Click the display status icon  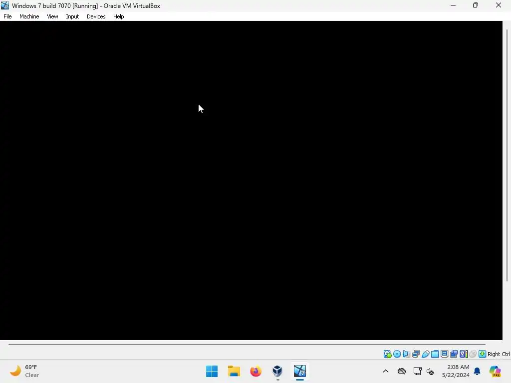pos(444,354)
